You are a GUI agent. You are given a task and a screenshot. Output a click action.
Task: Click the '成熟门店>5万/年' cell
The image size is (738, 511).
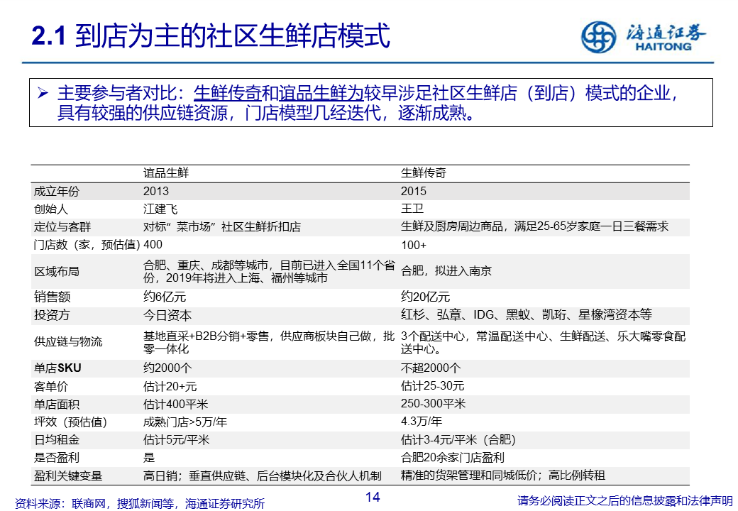click(185, 422)
